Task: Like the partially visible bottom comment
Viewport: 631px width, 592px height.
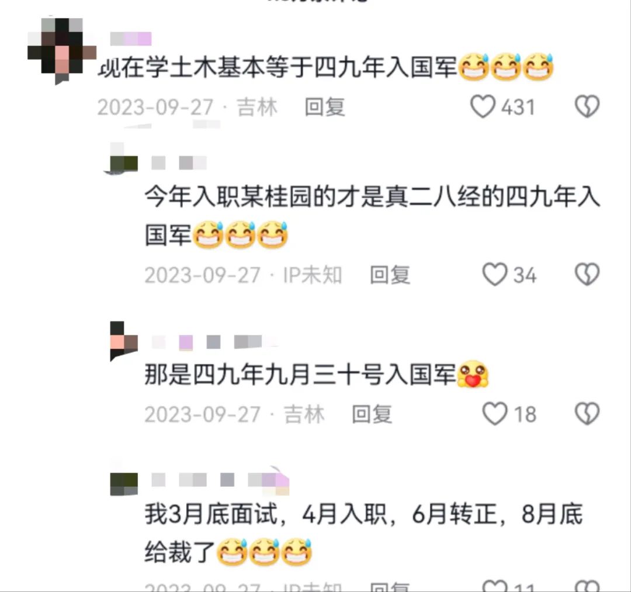Action: point(495,586)
